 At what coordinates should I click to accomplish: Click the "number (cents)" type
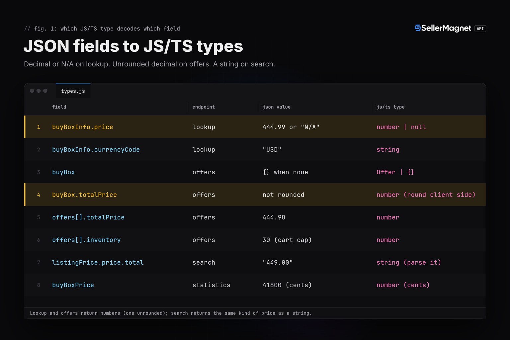point(403,285)
